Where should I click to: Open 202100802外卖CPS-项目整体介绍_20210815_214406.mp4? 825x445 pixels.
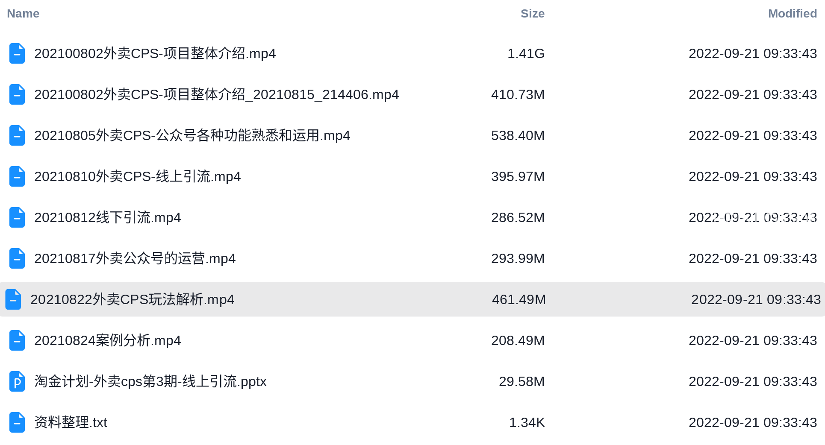coord(216,94)
